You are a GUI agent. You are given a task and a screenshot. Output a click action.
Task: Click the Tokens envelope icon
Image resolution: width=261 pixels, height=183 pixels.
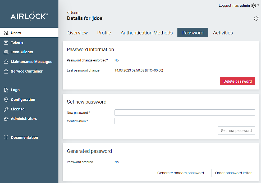tap(6, 42)
